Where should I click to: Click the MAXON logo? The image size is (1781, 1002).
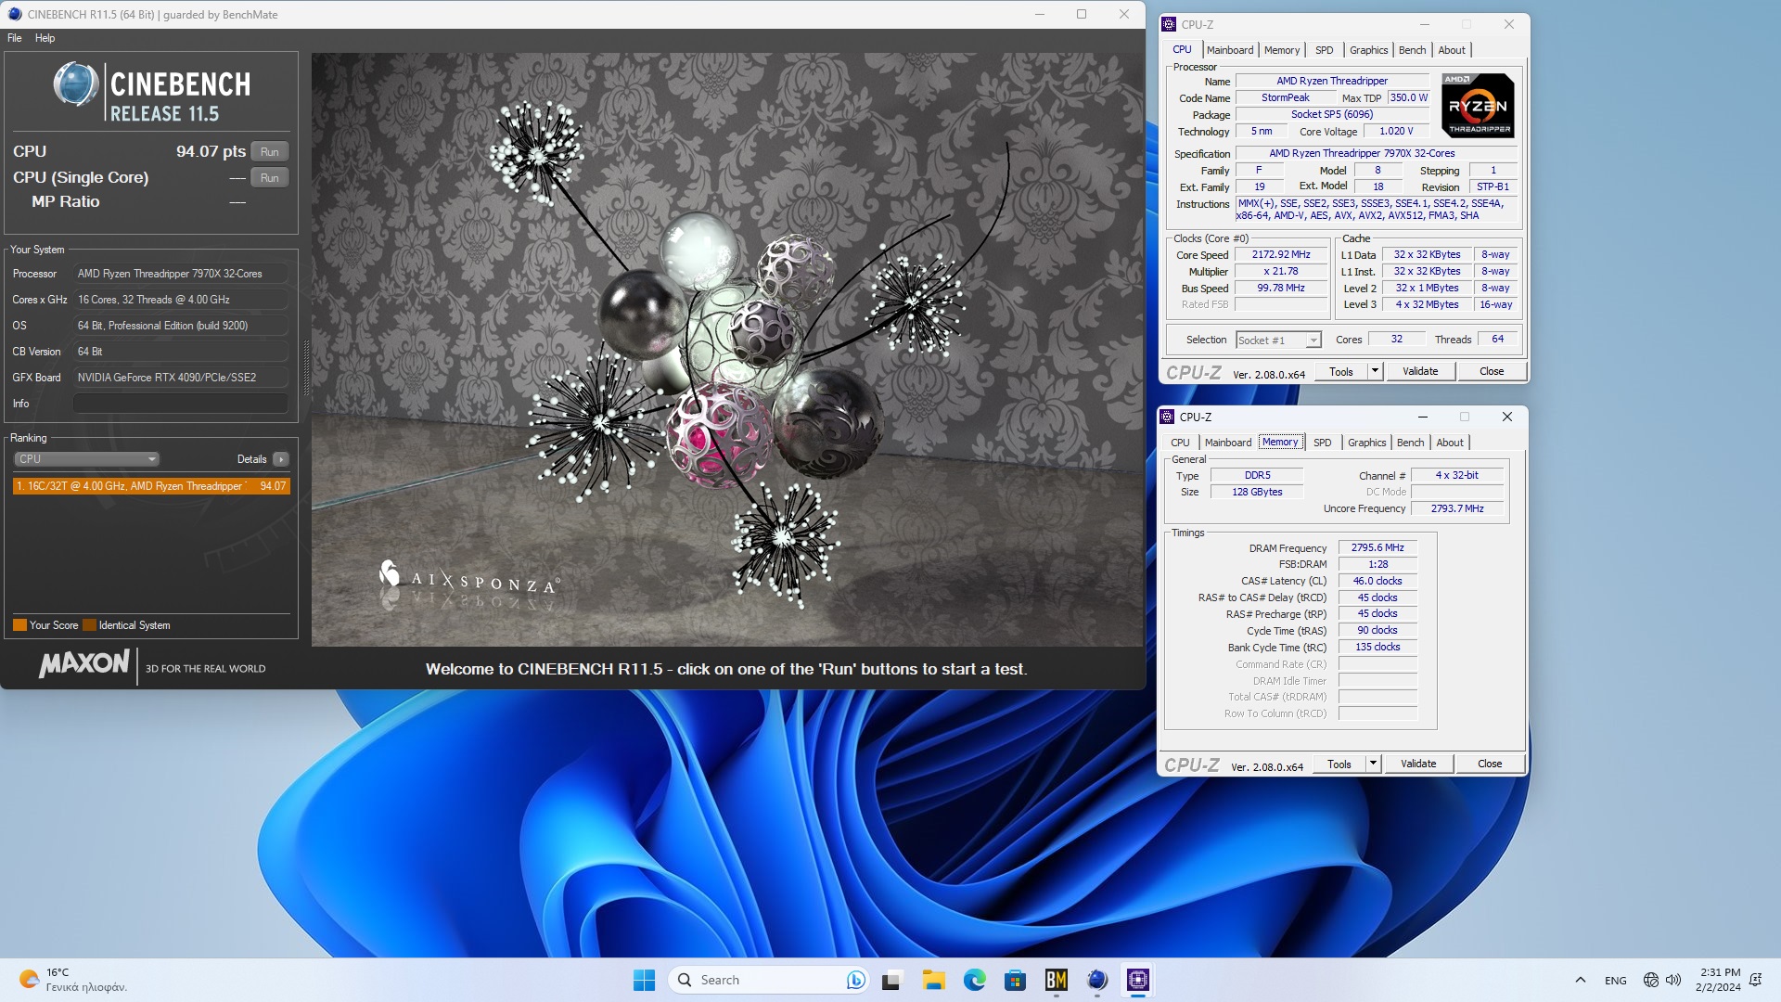tap(84, 663)
